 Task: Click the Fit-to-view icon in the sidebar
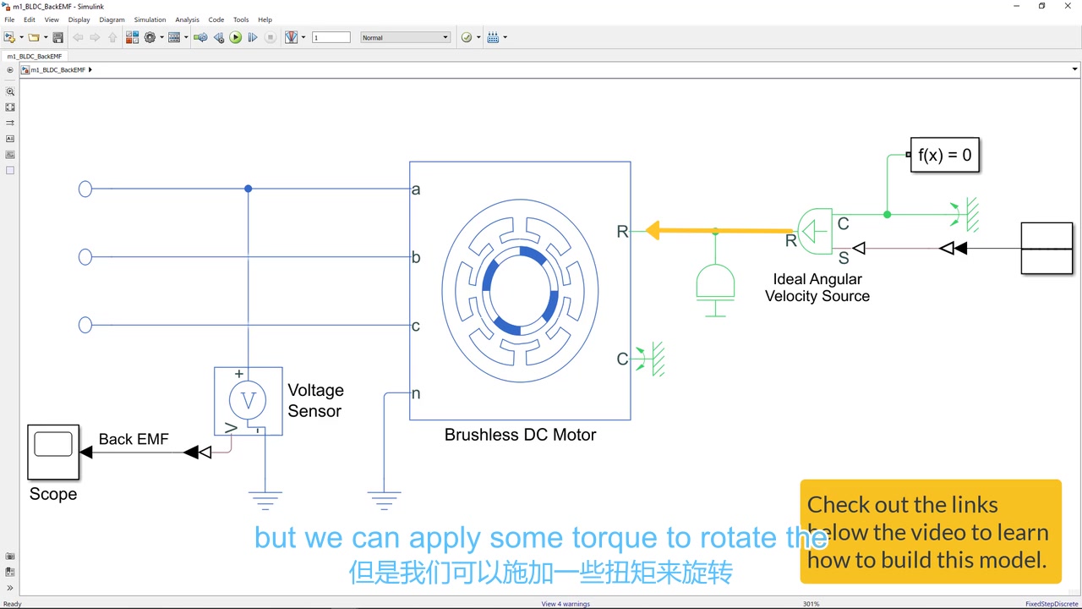tap(10, 107)
